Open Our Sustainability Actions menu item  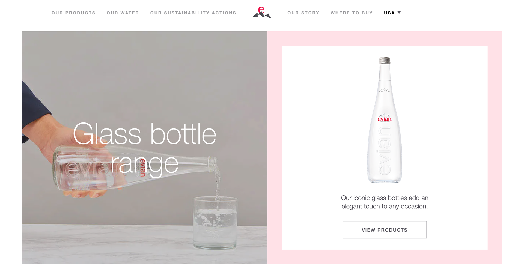193,13
